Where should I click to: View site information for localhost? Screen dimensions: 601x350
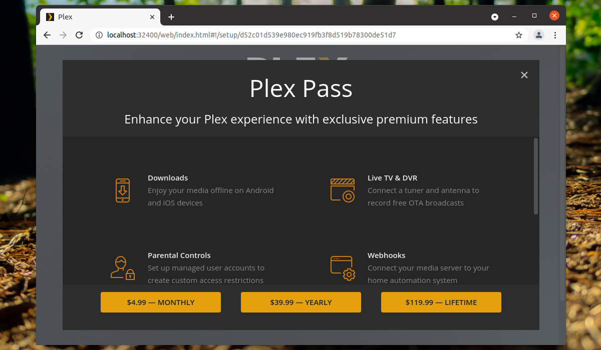point(99,35)
